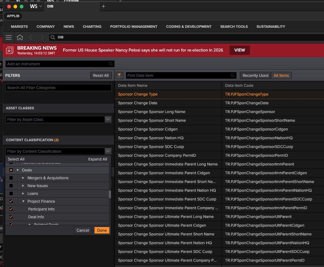Viewport: 324px width, 267px height.
Task: Toggle the Deals partial checkbox
Action: point(11,170)
